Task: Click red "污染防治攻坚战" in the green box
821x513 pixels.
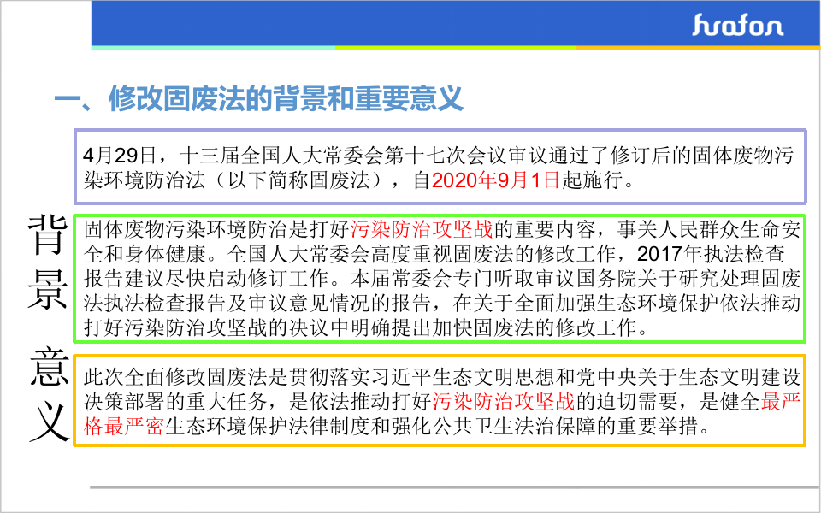Action: pos(422,229)
